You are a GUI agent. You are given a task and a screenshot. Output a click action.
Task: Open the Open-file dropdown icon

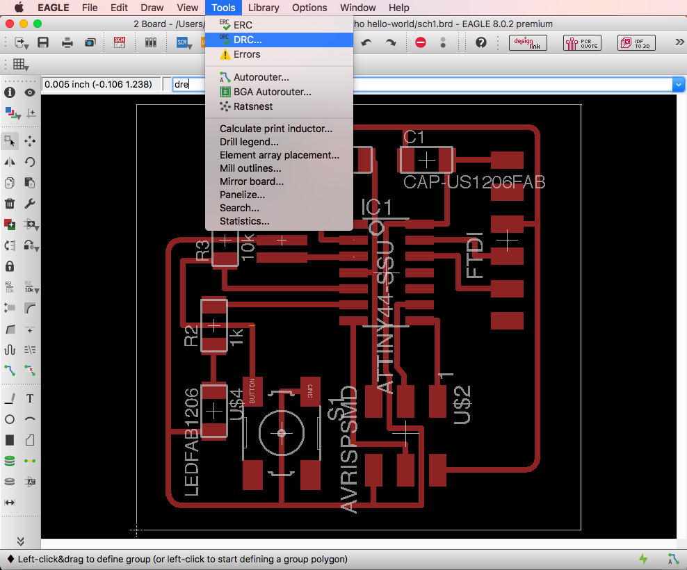pos(21,42)
